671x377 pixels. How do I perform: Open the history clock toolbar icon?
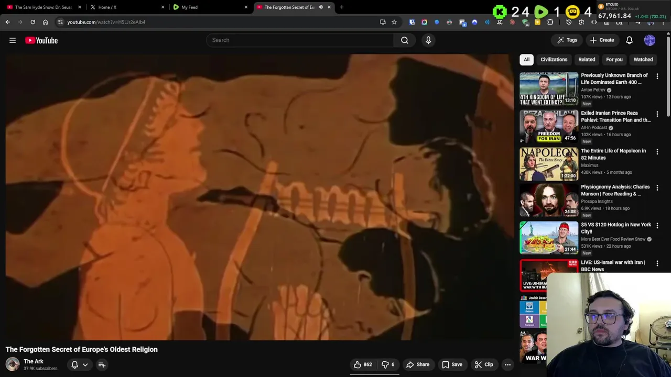(569, 22)
